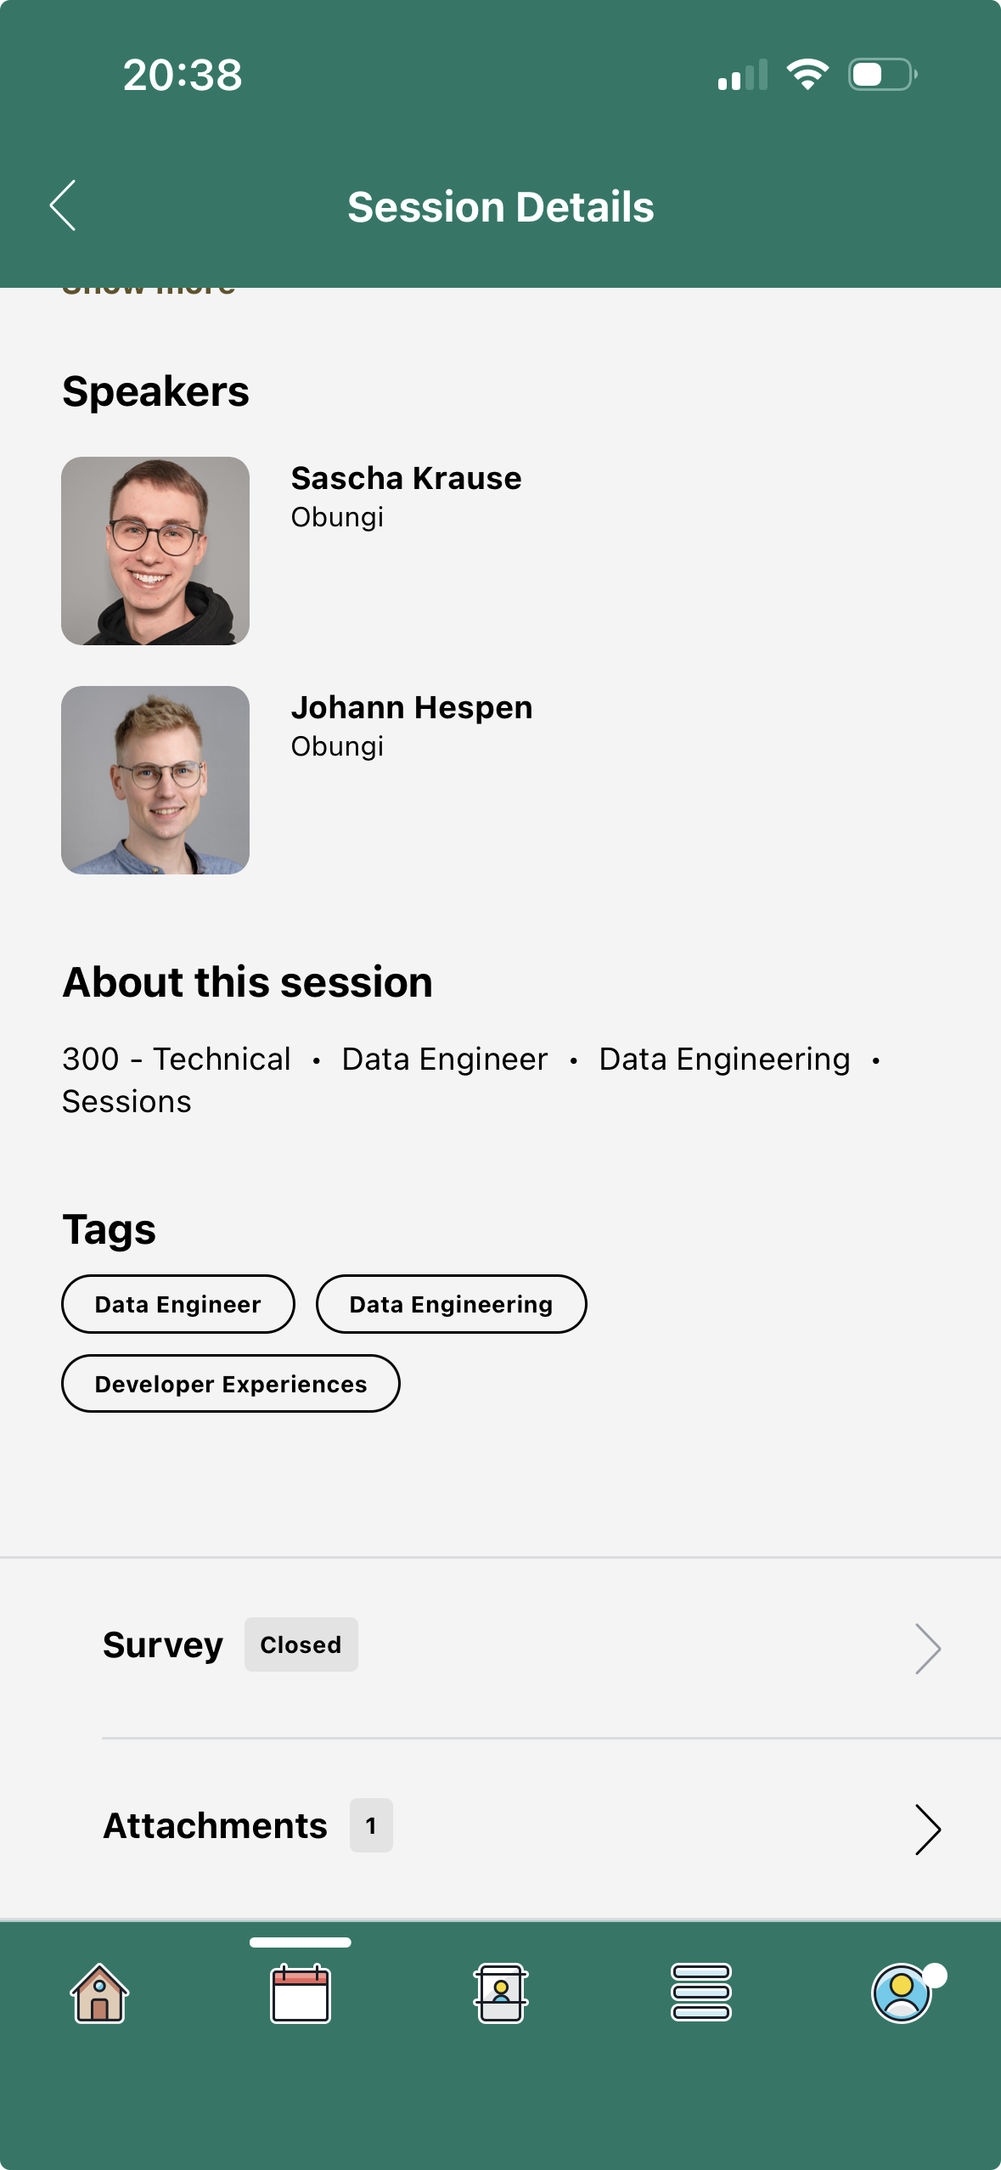The image size is (1001, 2170).
Task: Expand the Survey row chevron
Action: (x=927, y=1649)
